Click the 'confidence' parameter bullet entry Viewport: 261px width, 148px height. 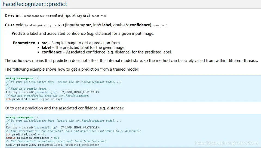(x=106, y=52)
